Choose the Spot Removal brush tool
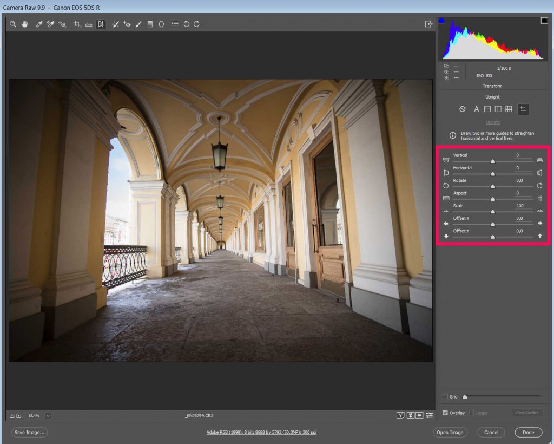Image resolution: width=554 pixels, height=444 pixels. pyautogui.click(x=115, y=24)
